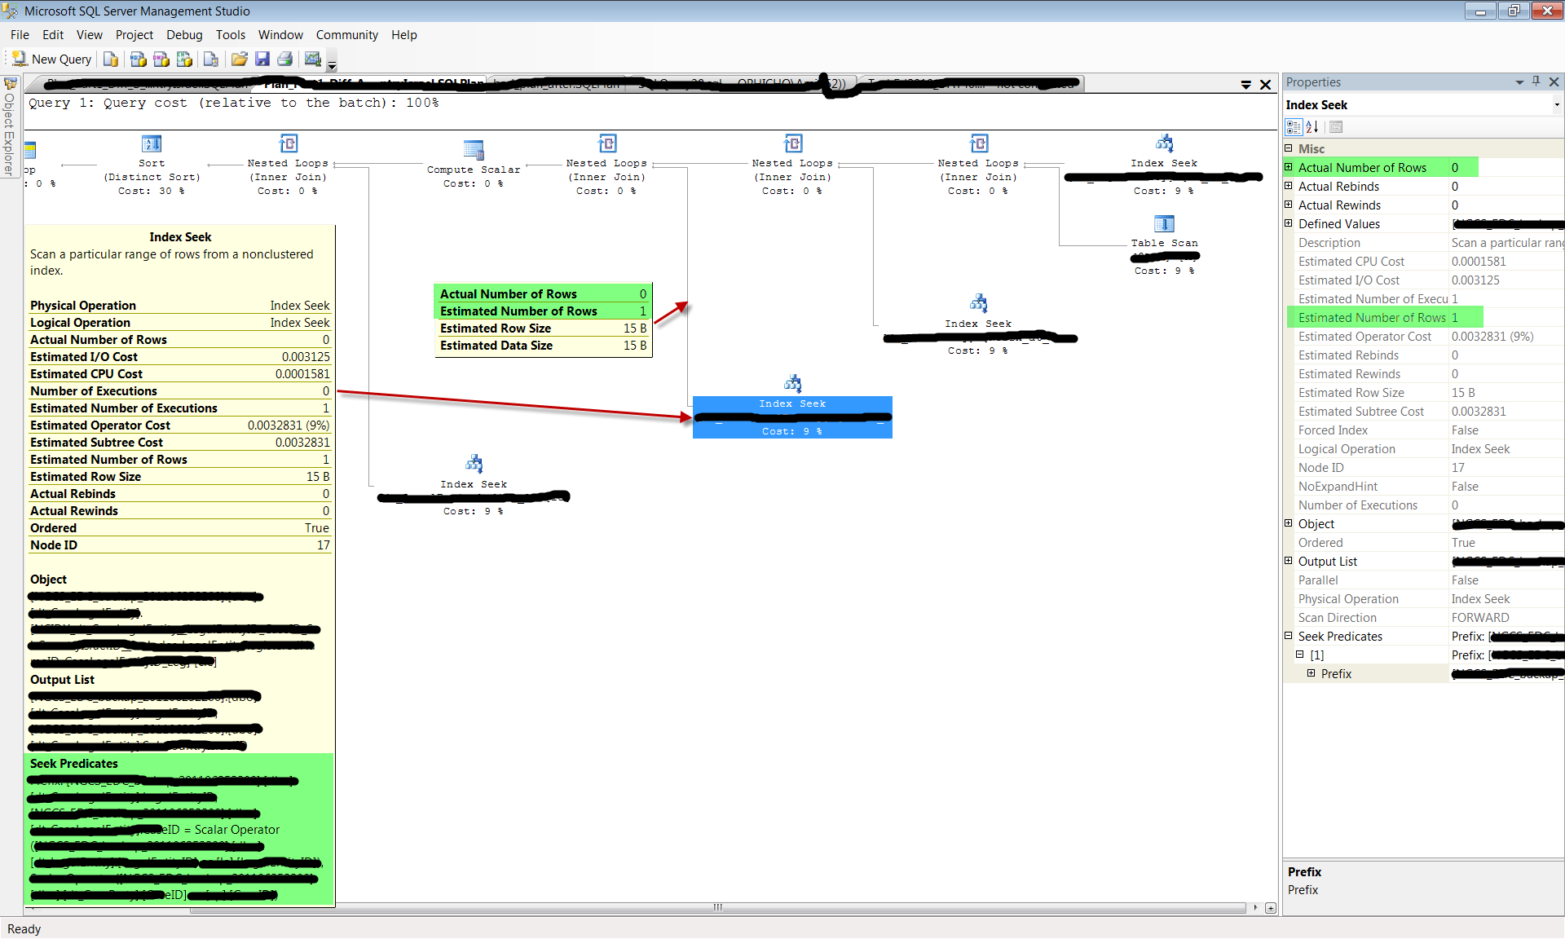Viewport: 1565px width, 939px height.
Task: Select the Estimated Operator Cost property row
Action: (x=1425, y=336)
